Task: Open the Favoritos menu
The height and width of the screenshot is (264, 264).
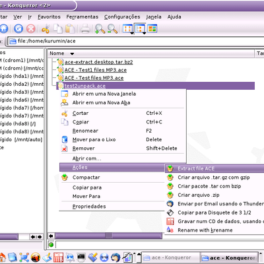Action: tap(49, 16)
